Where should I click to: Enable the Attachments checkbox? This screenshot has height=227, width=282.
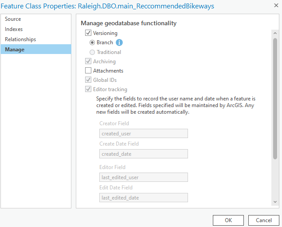pyautogui.click(x=88, y=71)
